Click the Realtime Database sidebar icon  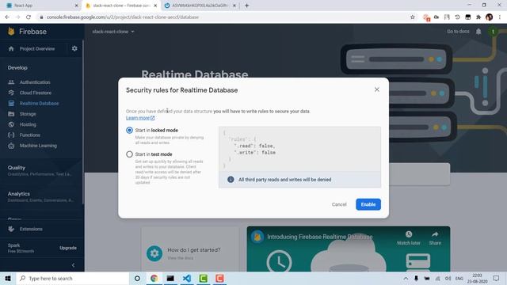pos(11,104)
